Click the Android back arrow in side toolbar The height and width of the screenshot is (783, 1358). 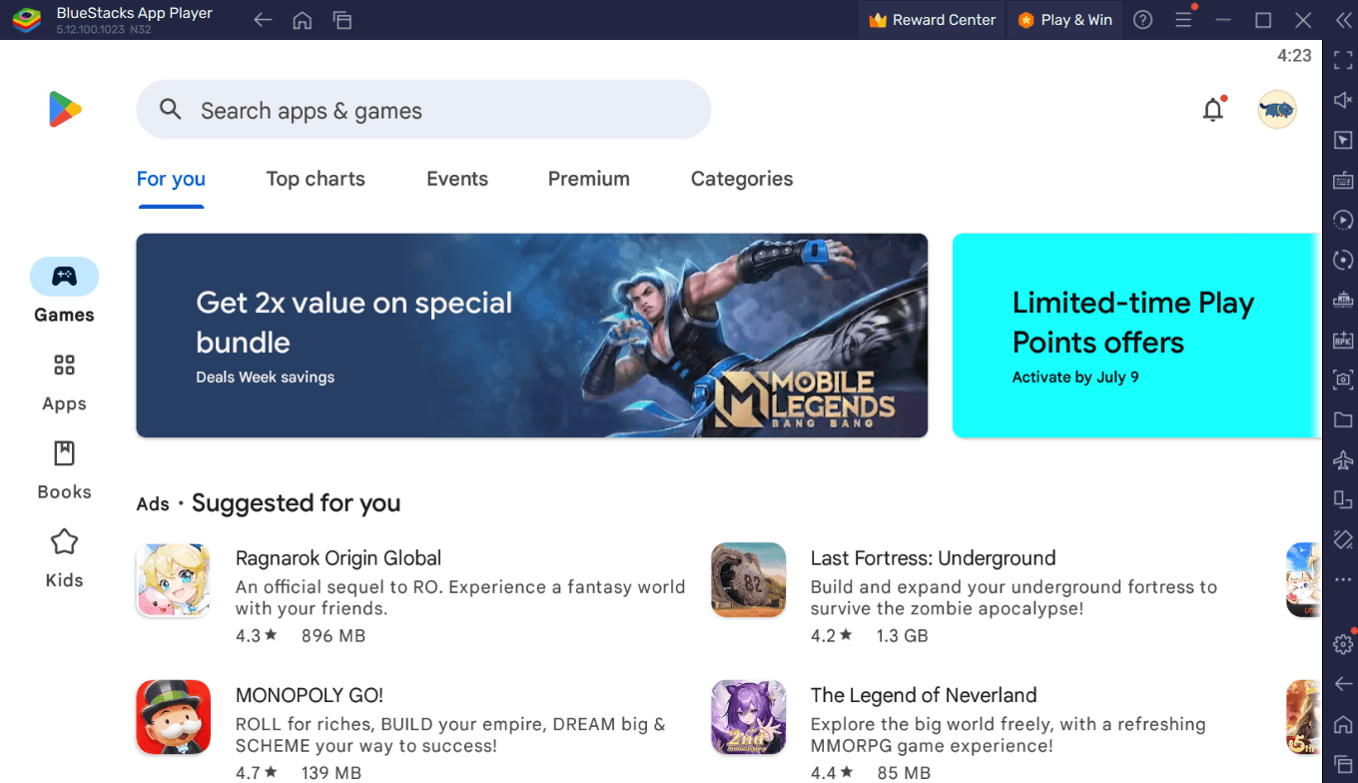1343,684
